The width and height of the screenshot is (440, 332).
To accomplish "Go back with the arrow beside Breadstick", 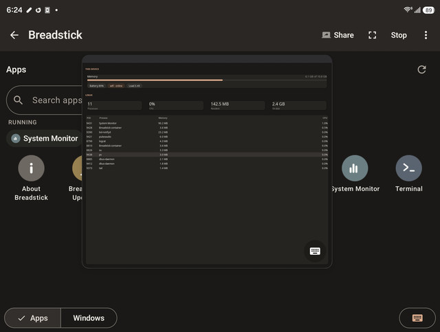I will [x=14, y=35].
